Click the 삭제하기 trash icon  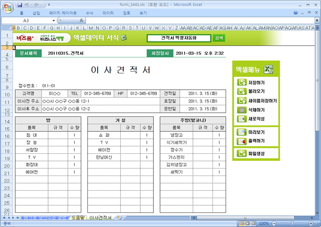242,109
